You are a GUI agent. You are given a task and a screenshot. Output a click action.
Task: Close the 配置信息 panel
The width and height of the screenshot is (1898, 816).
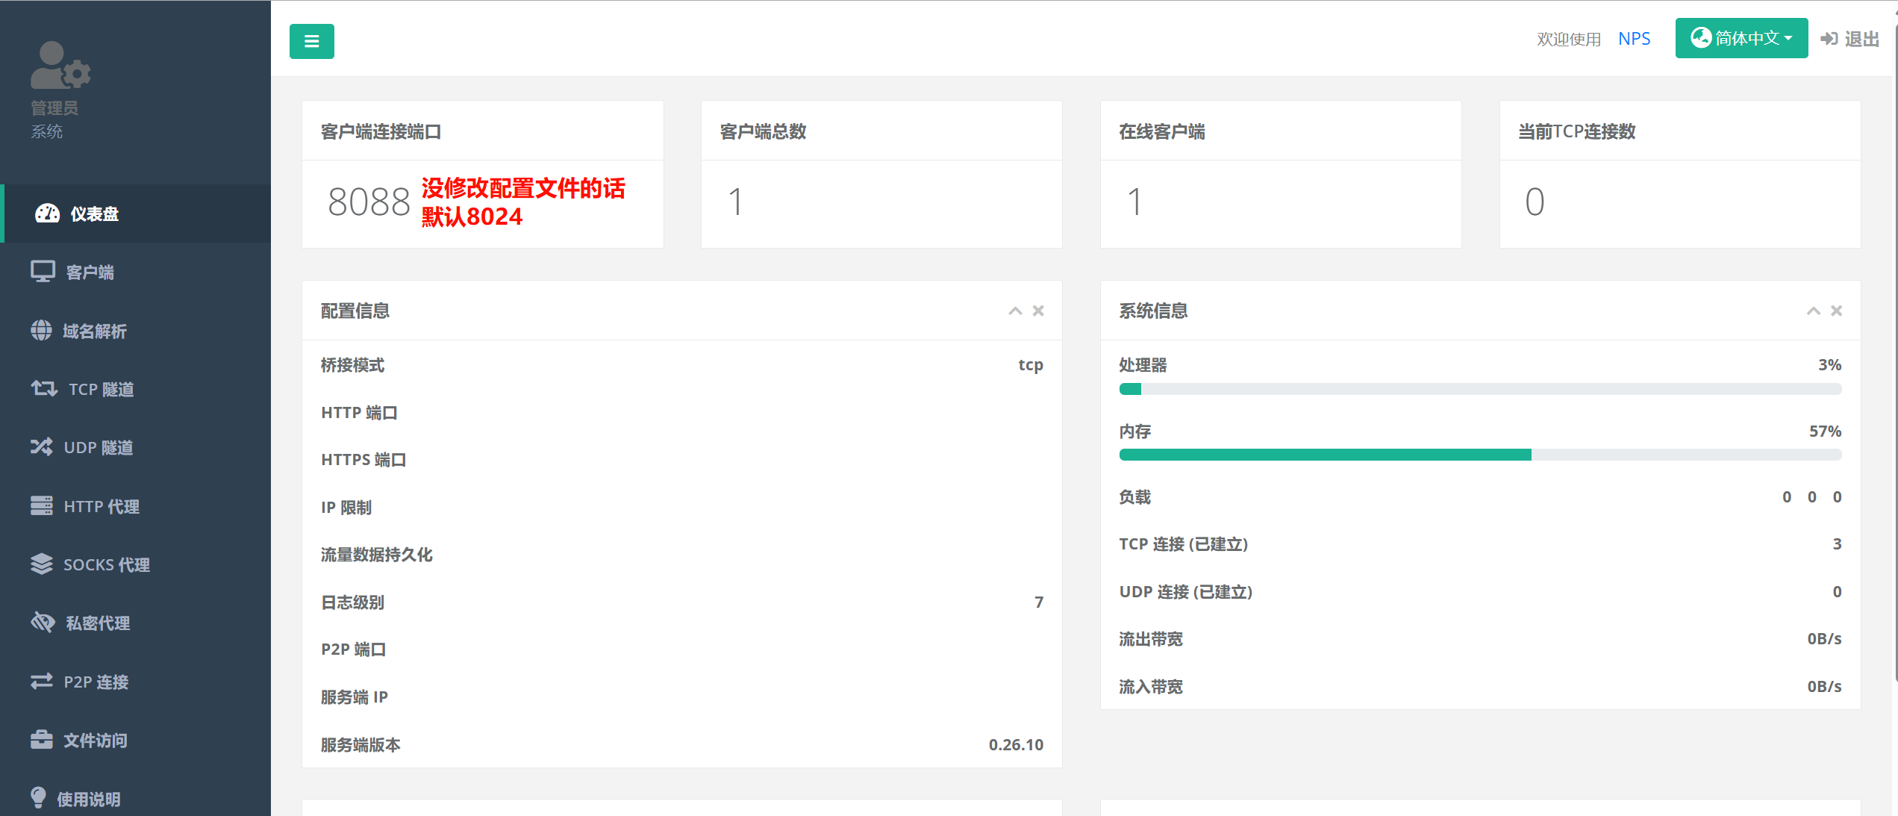pos(1038,311)
